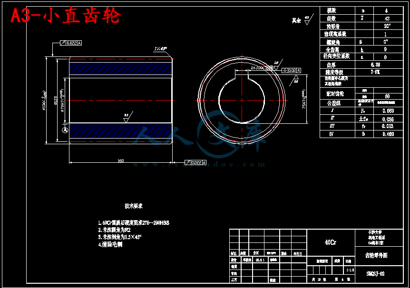Select the '0.02 A' symmetry tolerance frame

coord(291,70)
